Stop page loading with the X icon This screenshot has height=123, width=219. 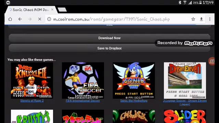(40, 19)
